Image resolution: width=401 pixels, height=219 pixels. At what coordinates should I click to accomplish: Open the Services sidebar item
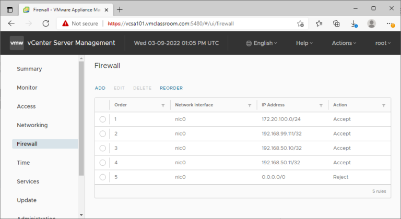28,181
